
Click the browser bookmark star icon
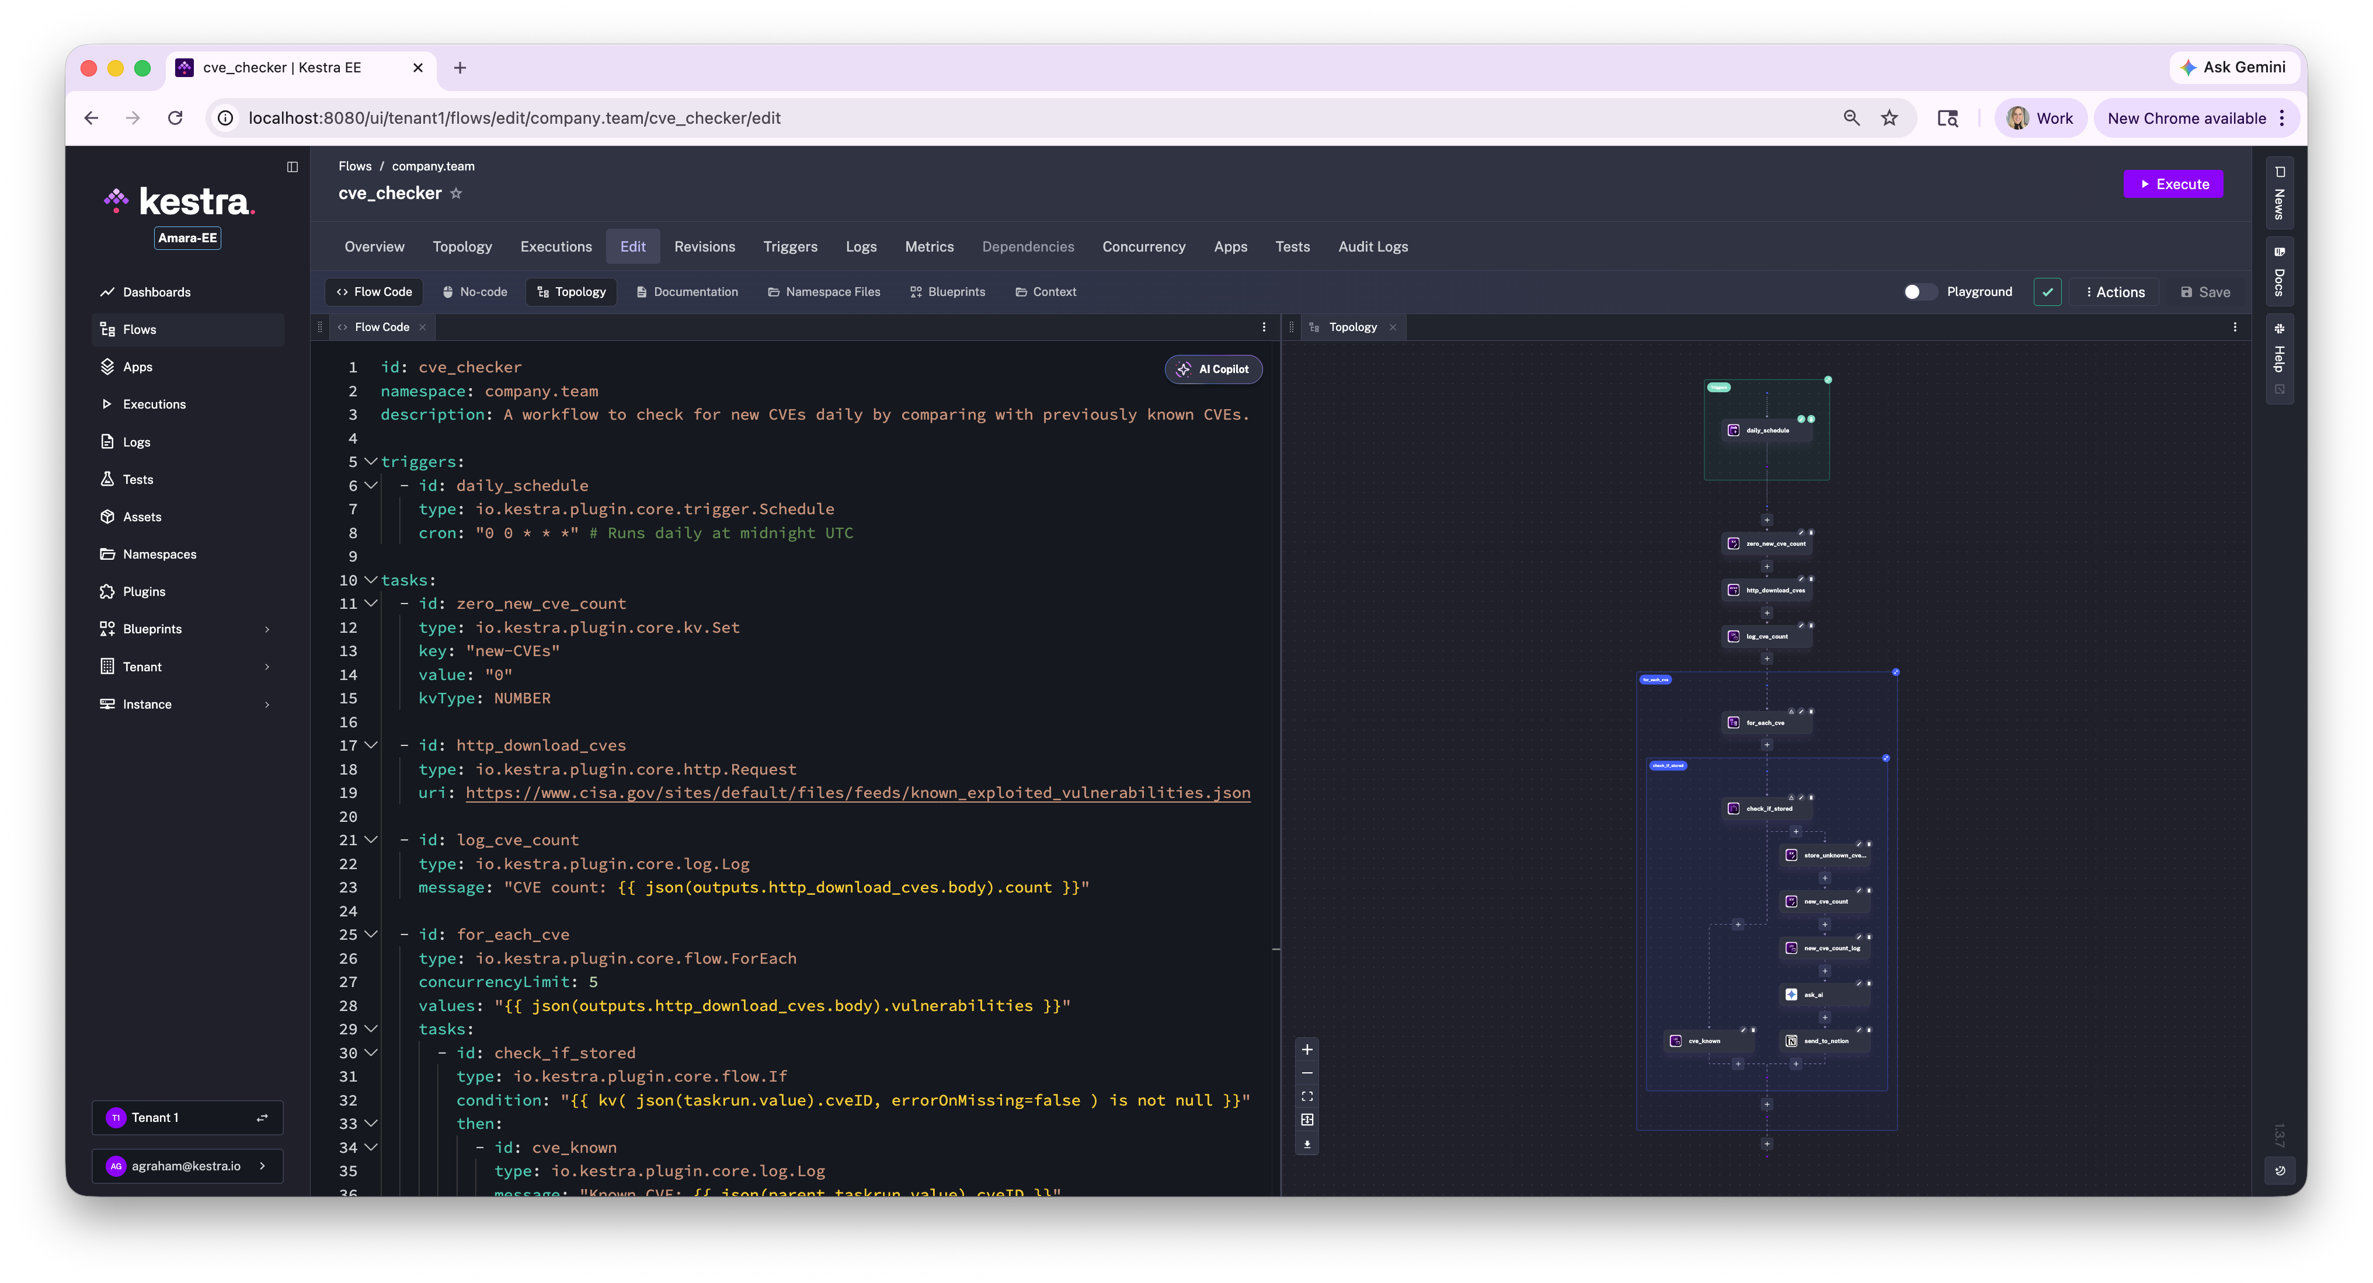[1888, 118]
